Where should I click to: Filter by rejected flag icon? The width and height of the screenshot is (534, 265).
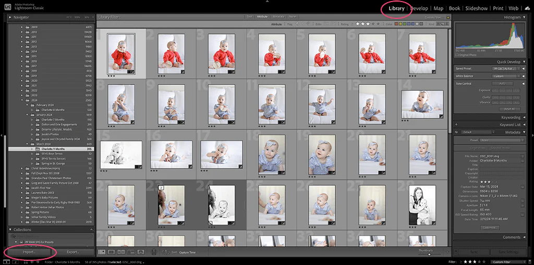(x=307, y=24)
